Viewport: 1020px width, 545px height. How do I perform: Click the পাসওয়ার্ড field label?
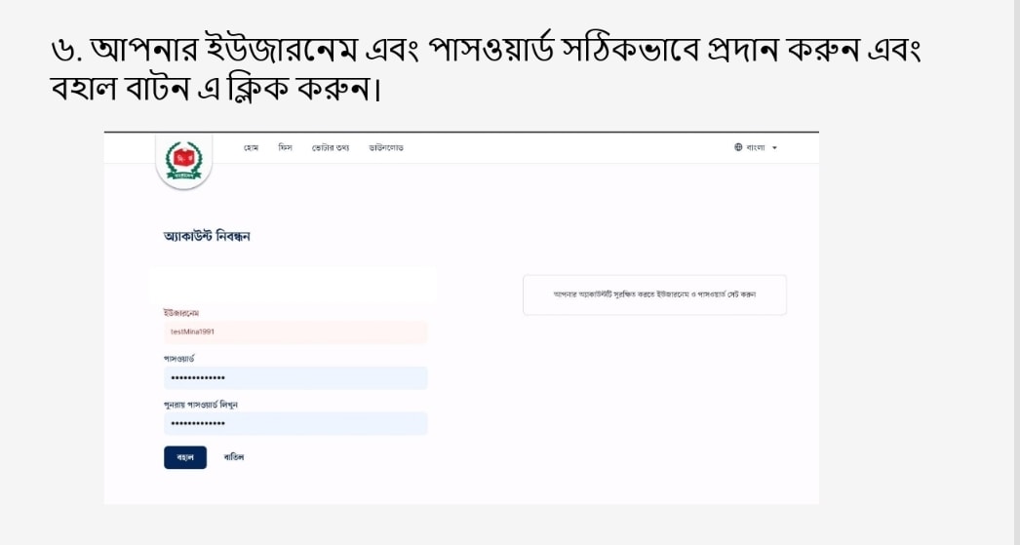click(x=180, y=359)
